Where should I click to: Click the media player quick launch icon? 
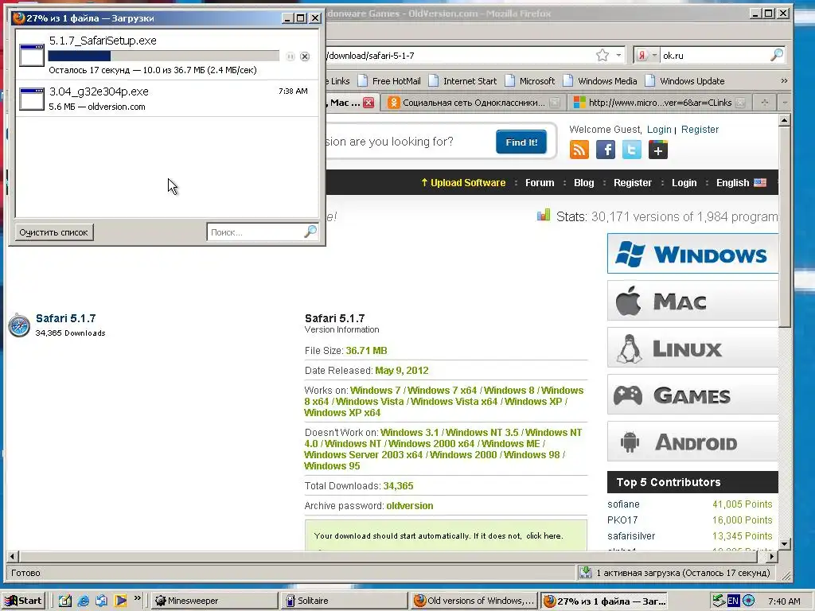121,601
